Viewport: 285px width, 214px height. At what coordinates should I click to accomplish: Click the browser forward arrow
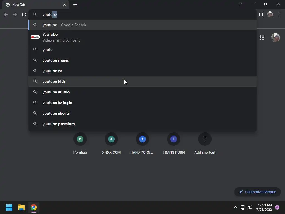click(x=15, y=14)
